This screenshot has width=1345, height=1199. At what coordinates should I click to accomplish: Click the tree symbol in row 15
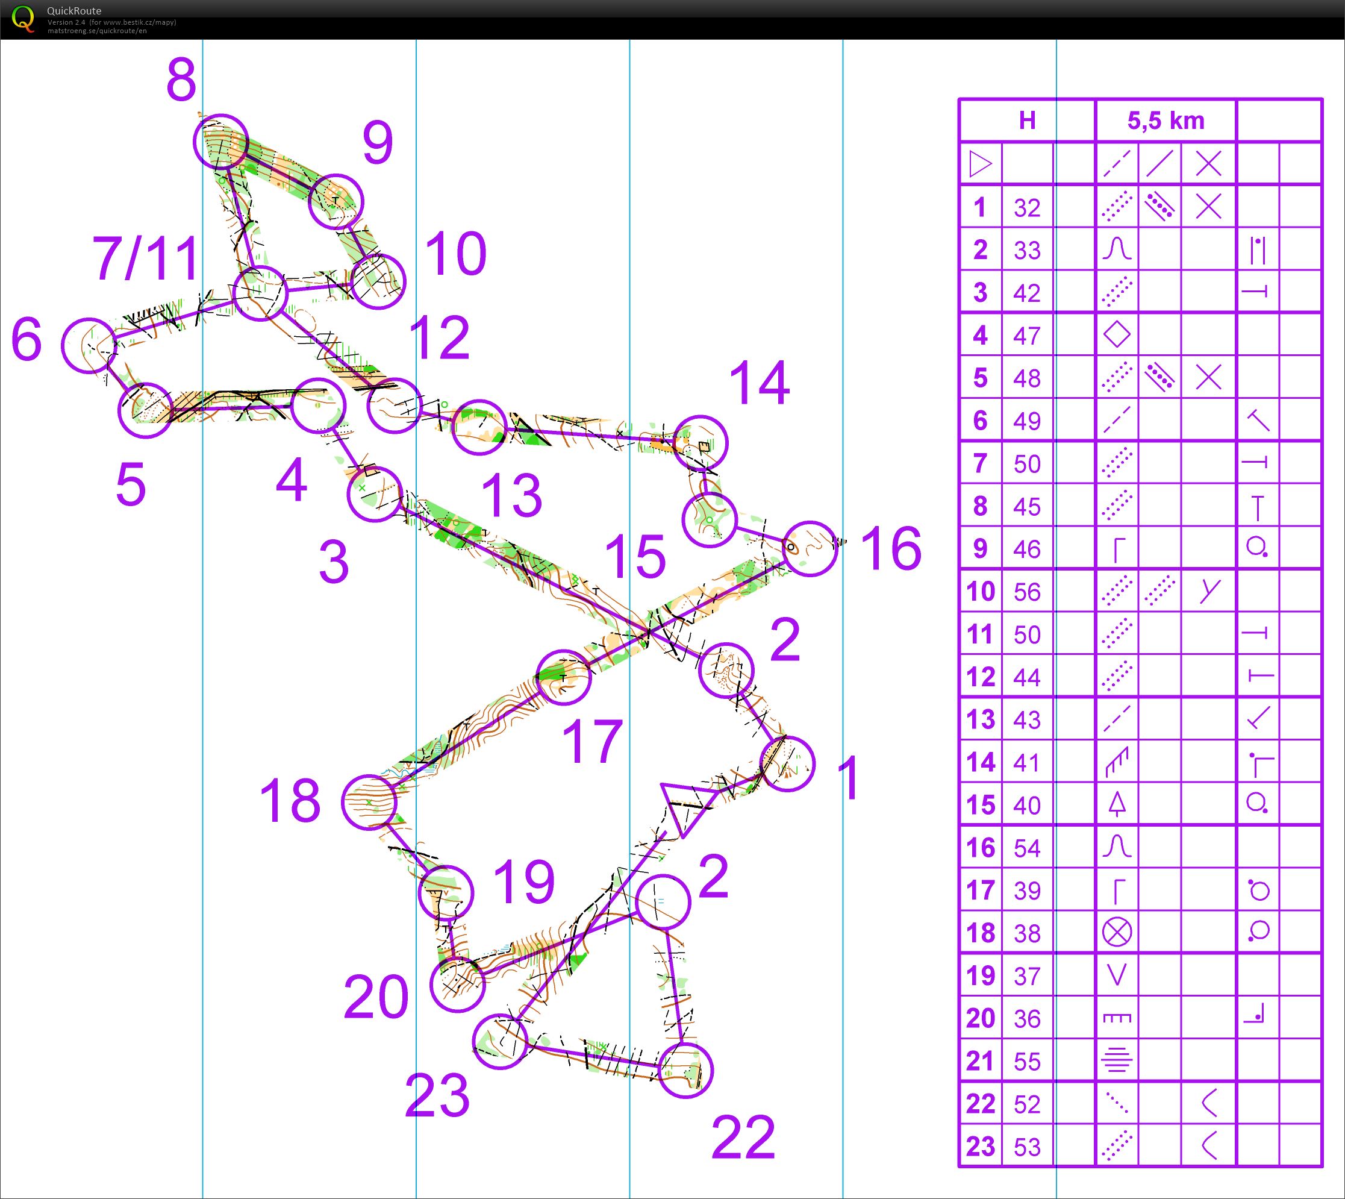[1117, 804]
